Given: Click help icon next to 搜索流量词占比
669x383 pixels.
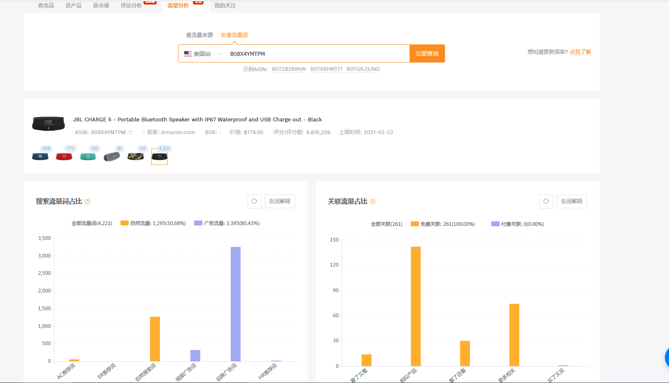Looking at the screenshot, I should point(87,202).
